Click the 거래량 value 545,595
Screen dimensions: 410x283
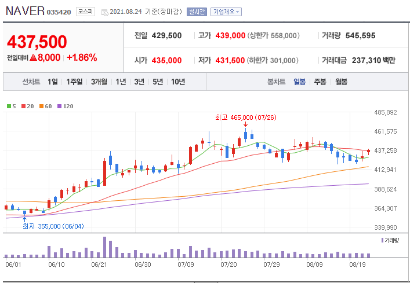click(360, 35)
